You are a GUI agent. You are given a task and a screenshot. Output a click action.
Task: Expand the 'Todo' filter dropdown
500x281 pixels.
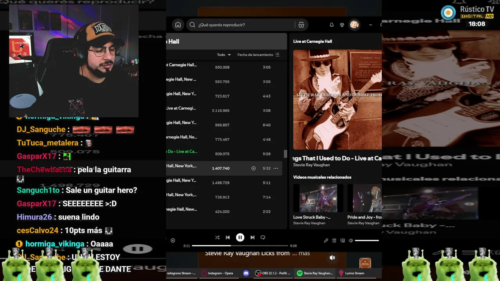pos(224,55)
